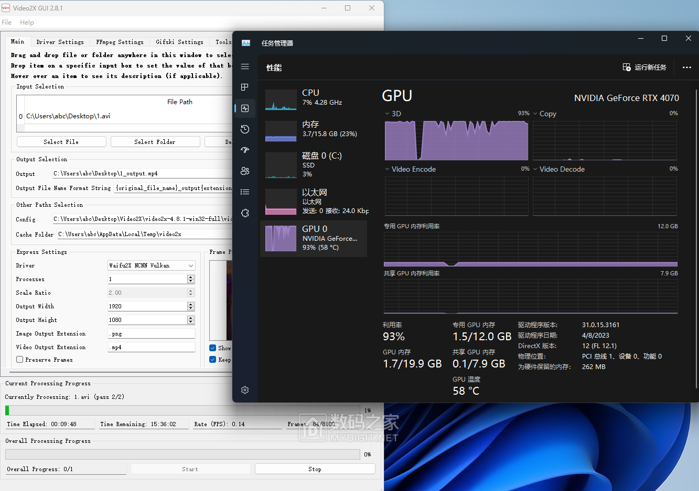This screenshot has width=699, height=491.
Task: Open Task Manager settings gear icon
Action: click(x=245, y=390)
